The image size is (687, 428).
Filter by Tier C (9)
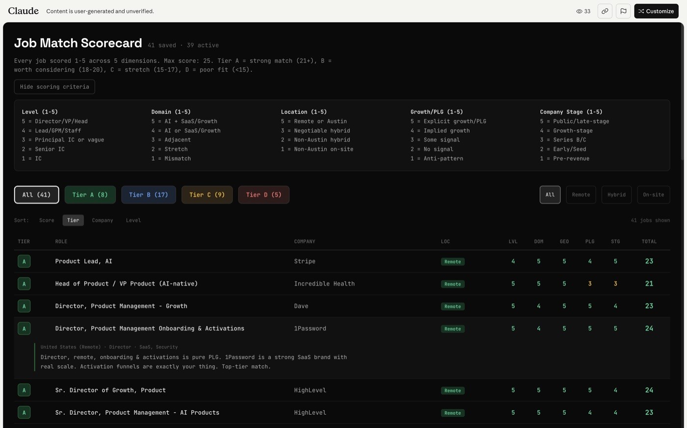(x=207, y=195)
